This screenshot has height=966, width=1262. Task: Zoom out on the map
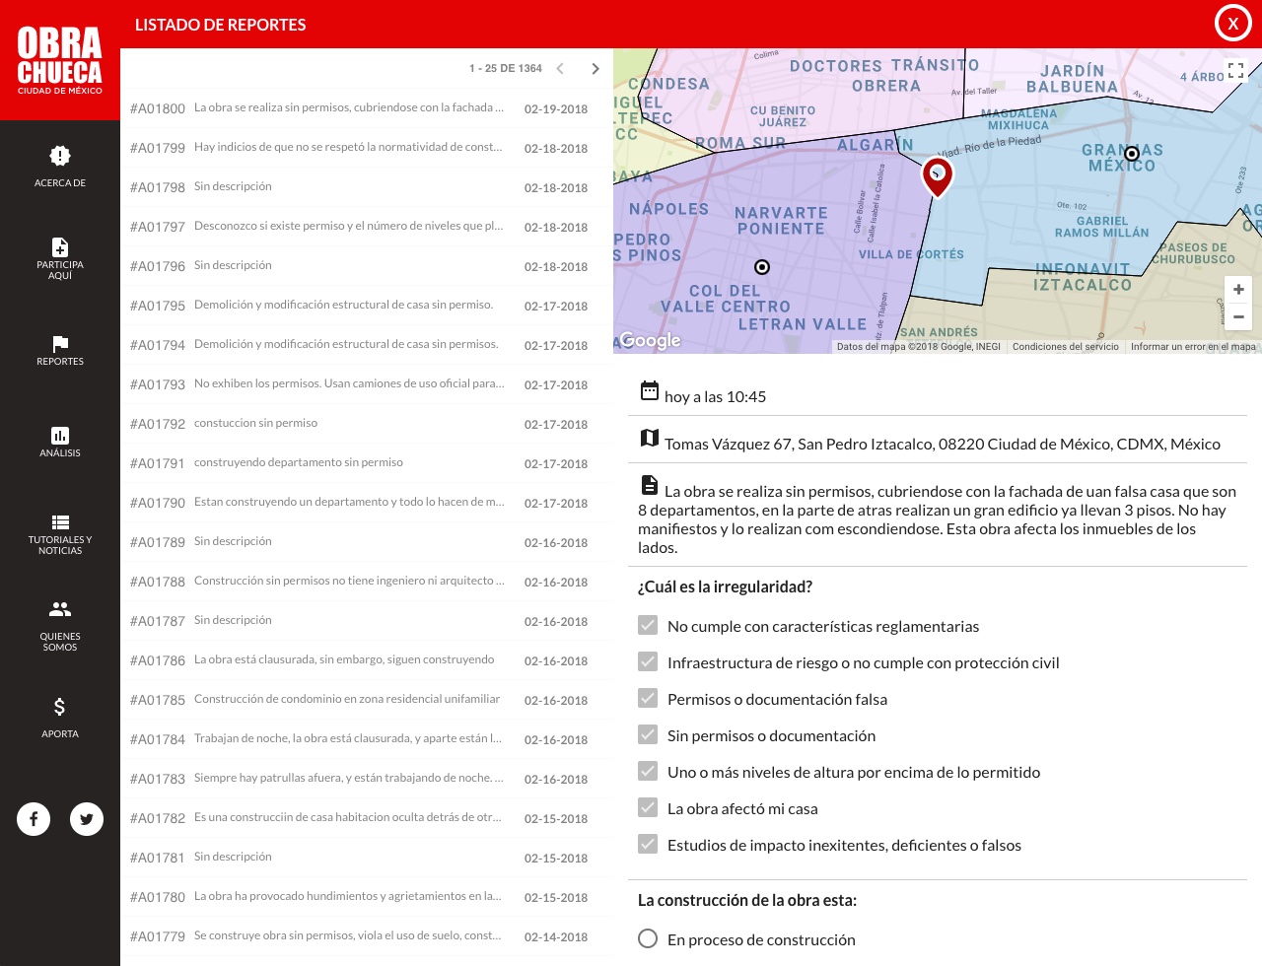coord(1238,316)
